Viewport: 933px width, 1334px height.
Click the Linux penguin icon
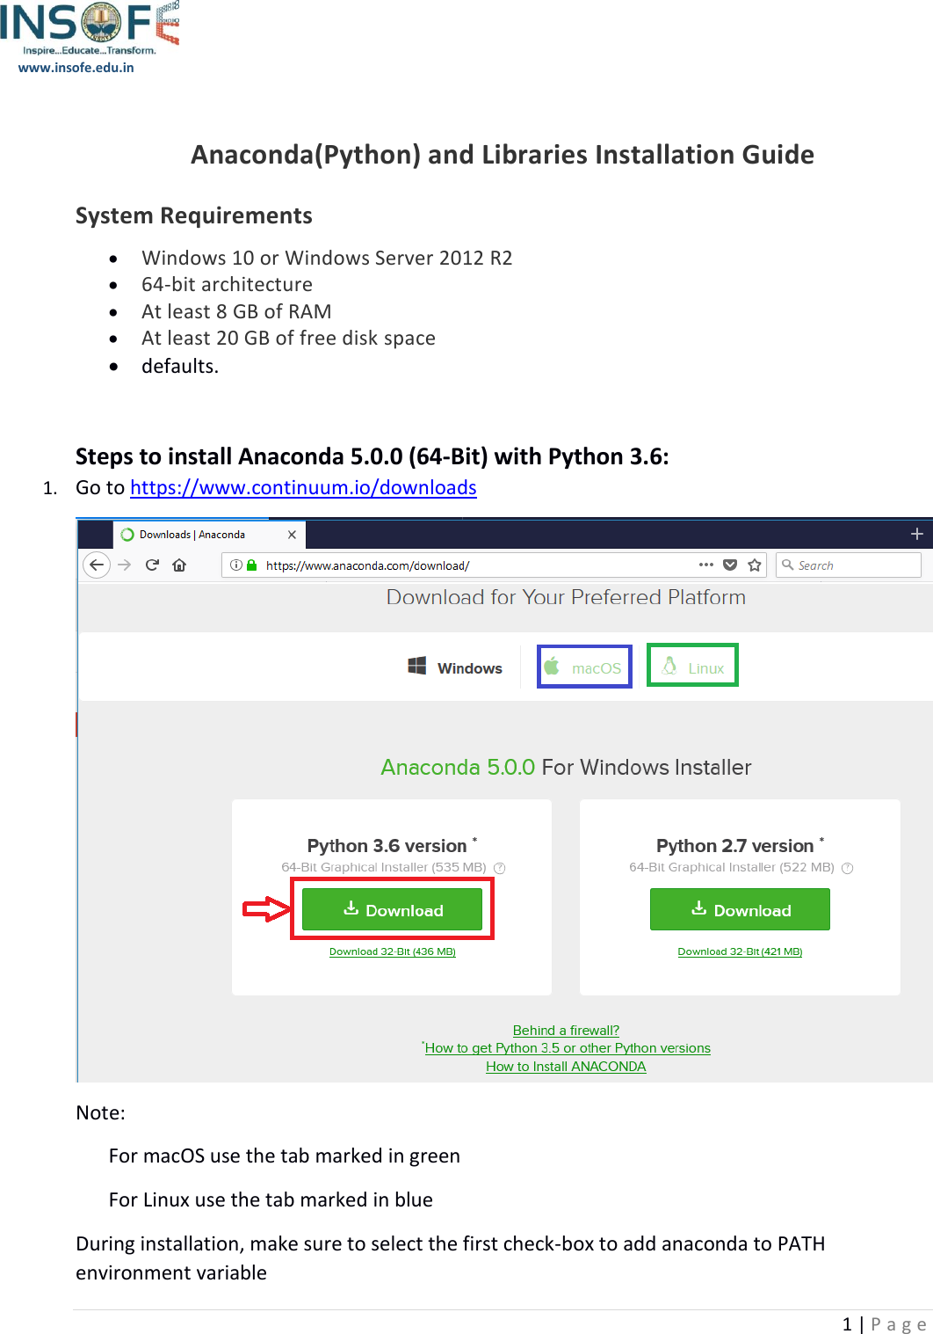(669, 666)
